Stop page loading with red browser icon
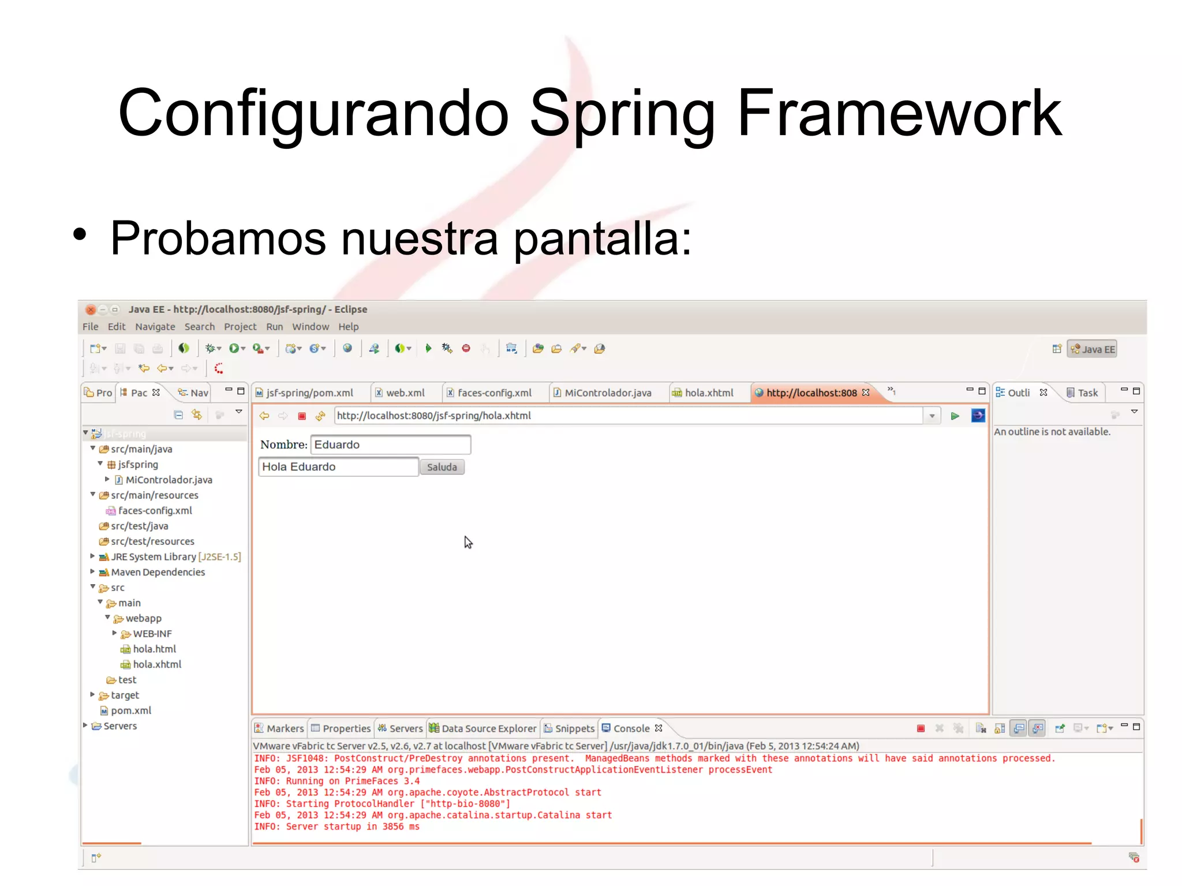1182x886 pixels. [x=302, y=416]
